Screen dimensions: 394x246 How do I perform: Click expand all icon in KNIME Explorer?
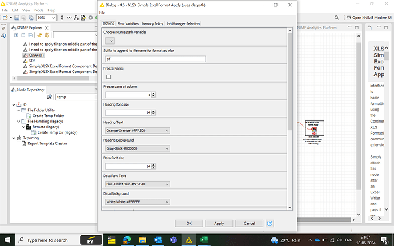pyautogui.click(x=16, y=35)
